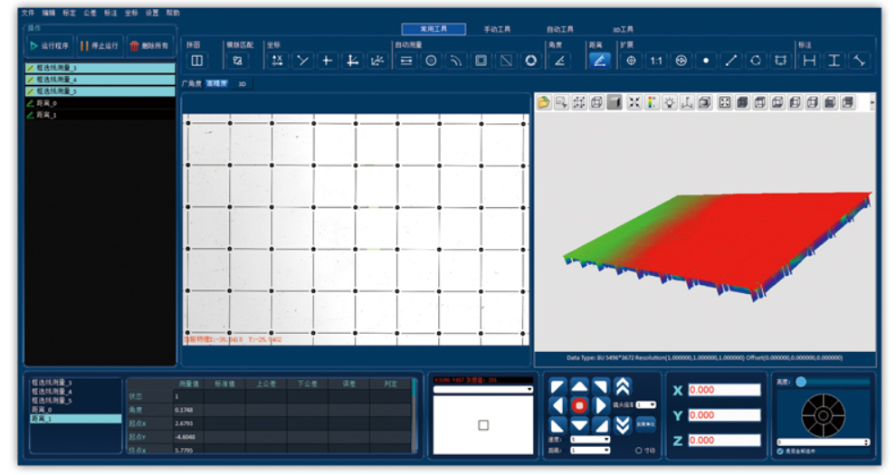
Task: Toggle the light bulb lighting icon
Action: point(669,102)
